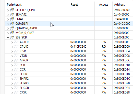Viewport: 133px width, 94px height.
Task: Sort by the Peripherals column header
Action: point(14,5)
